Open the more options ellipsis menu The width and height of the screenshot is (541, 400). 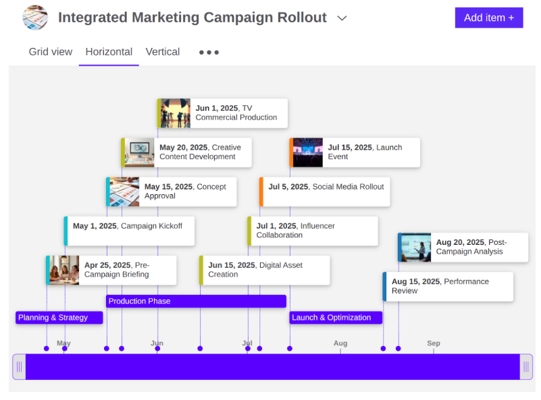pyautogui.click(x=208, y=52)
